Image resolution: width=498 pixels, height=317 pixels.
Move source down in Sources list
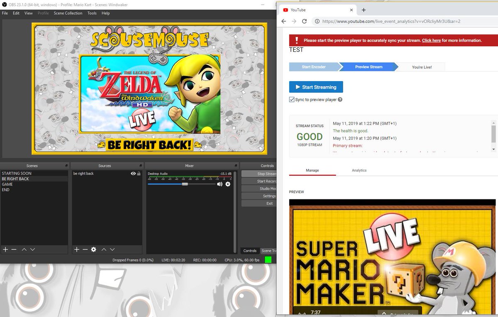[112, 250]
